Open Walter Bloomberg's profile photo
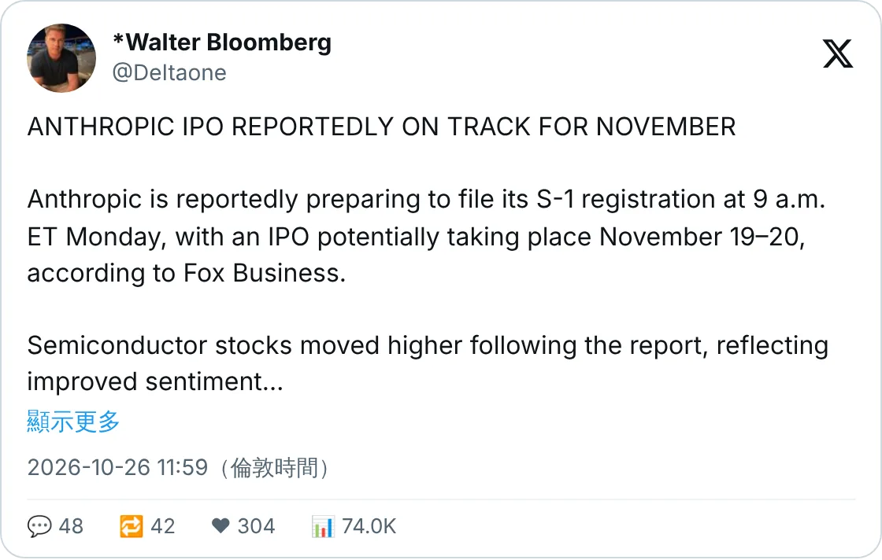The height and width of the screenshot is (560, 882). (61, 58)
